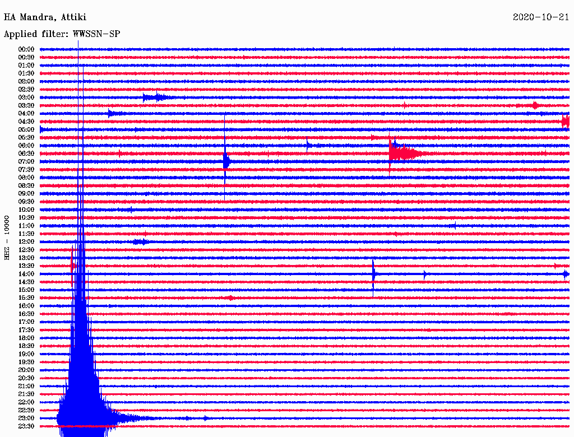Image resolution: width=574 pixels, height=437 pixels.
Task: Click the 03:30 time label
Action: coord(26,105)
